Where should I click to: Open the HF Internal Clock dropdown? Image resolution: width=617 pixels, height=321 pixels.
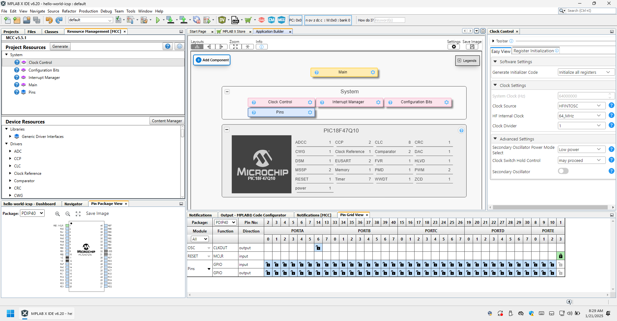point(582,116)
